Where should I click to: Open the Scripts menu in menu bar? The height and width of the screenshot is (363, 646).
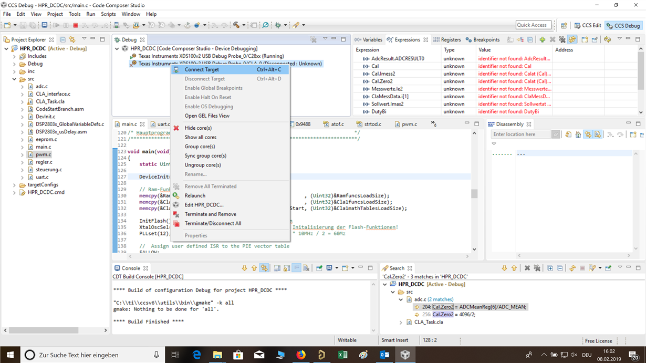click(x=108, y=14)
